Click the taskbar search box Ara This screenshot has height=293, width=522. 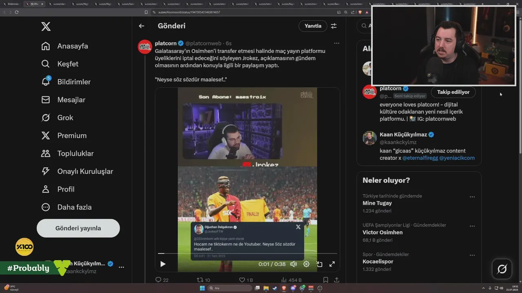pos(230,288)
